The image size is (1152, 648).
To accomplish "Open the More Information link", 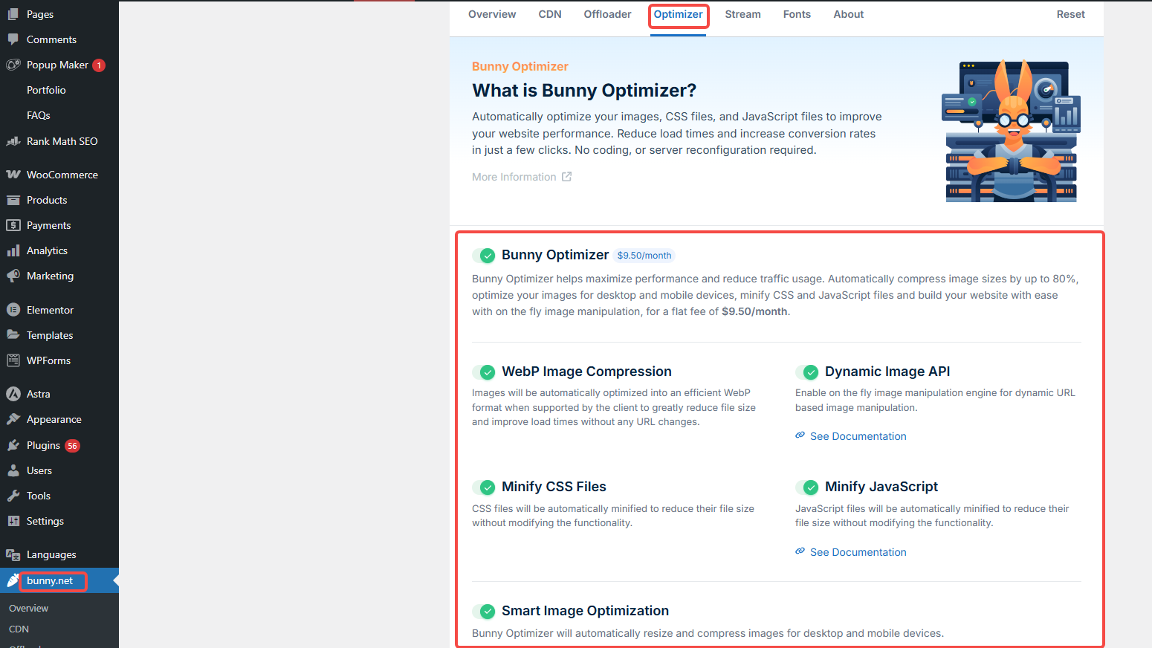I will [x=514, y=176].
